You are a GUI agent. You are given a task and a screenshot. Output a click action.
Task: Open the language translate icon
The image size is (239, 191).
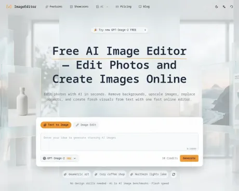pyautogui.click(x=224, y=7)
